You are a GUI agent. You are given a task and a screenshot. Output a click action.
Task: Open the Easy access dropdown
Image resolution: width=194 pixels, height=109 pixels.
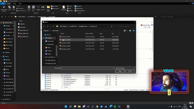(55, 8)
